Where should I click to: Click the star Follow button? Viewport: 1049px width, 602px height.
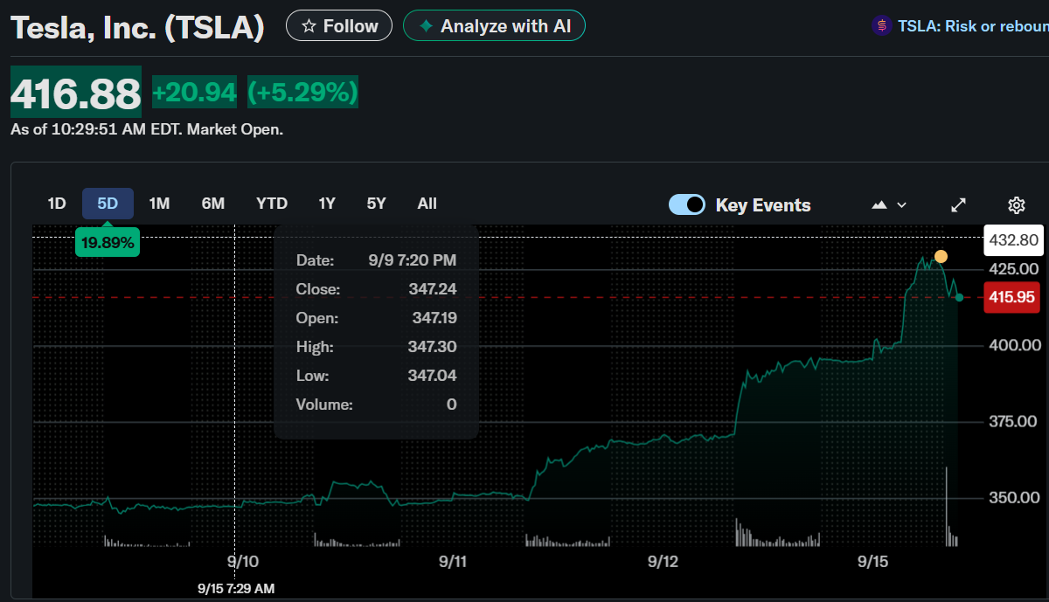[339, 26]
